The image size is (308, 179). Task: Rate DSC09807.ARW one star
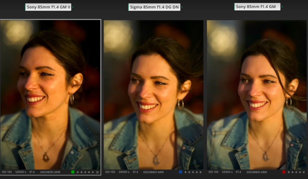(x=185, y=172)
